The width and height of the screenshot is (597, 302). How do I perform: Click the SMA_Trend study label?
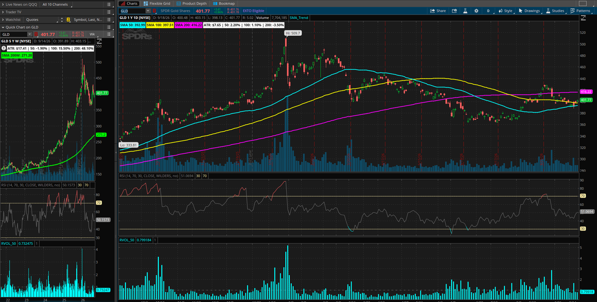tap(298, 17)
